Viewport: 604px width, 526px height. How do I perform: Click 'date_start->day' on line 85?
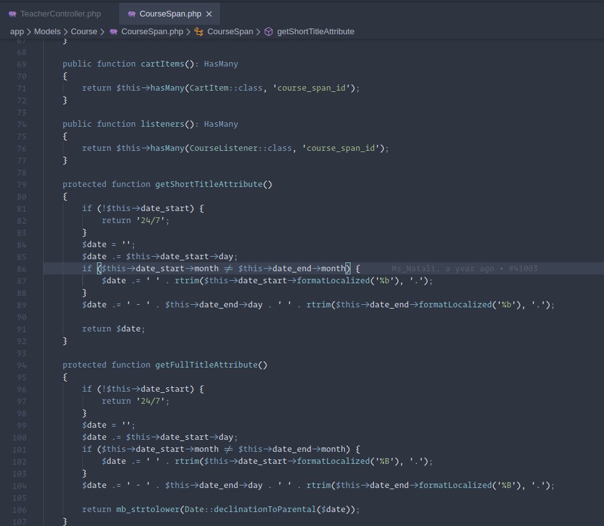pos(196,257)
